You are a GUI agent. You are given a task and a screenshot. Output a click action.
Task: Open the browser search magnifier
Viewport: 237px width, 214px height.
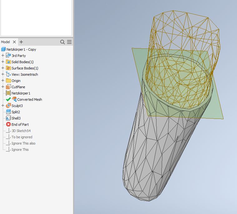point(62,42)
